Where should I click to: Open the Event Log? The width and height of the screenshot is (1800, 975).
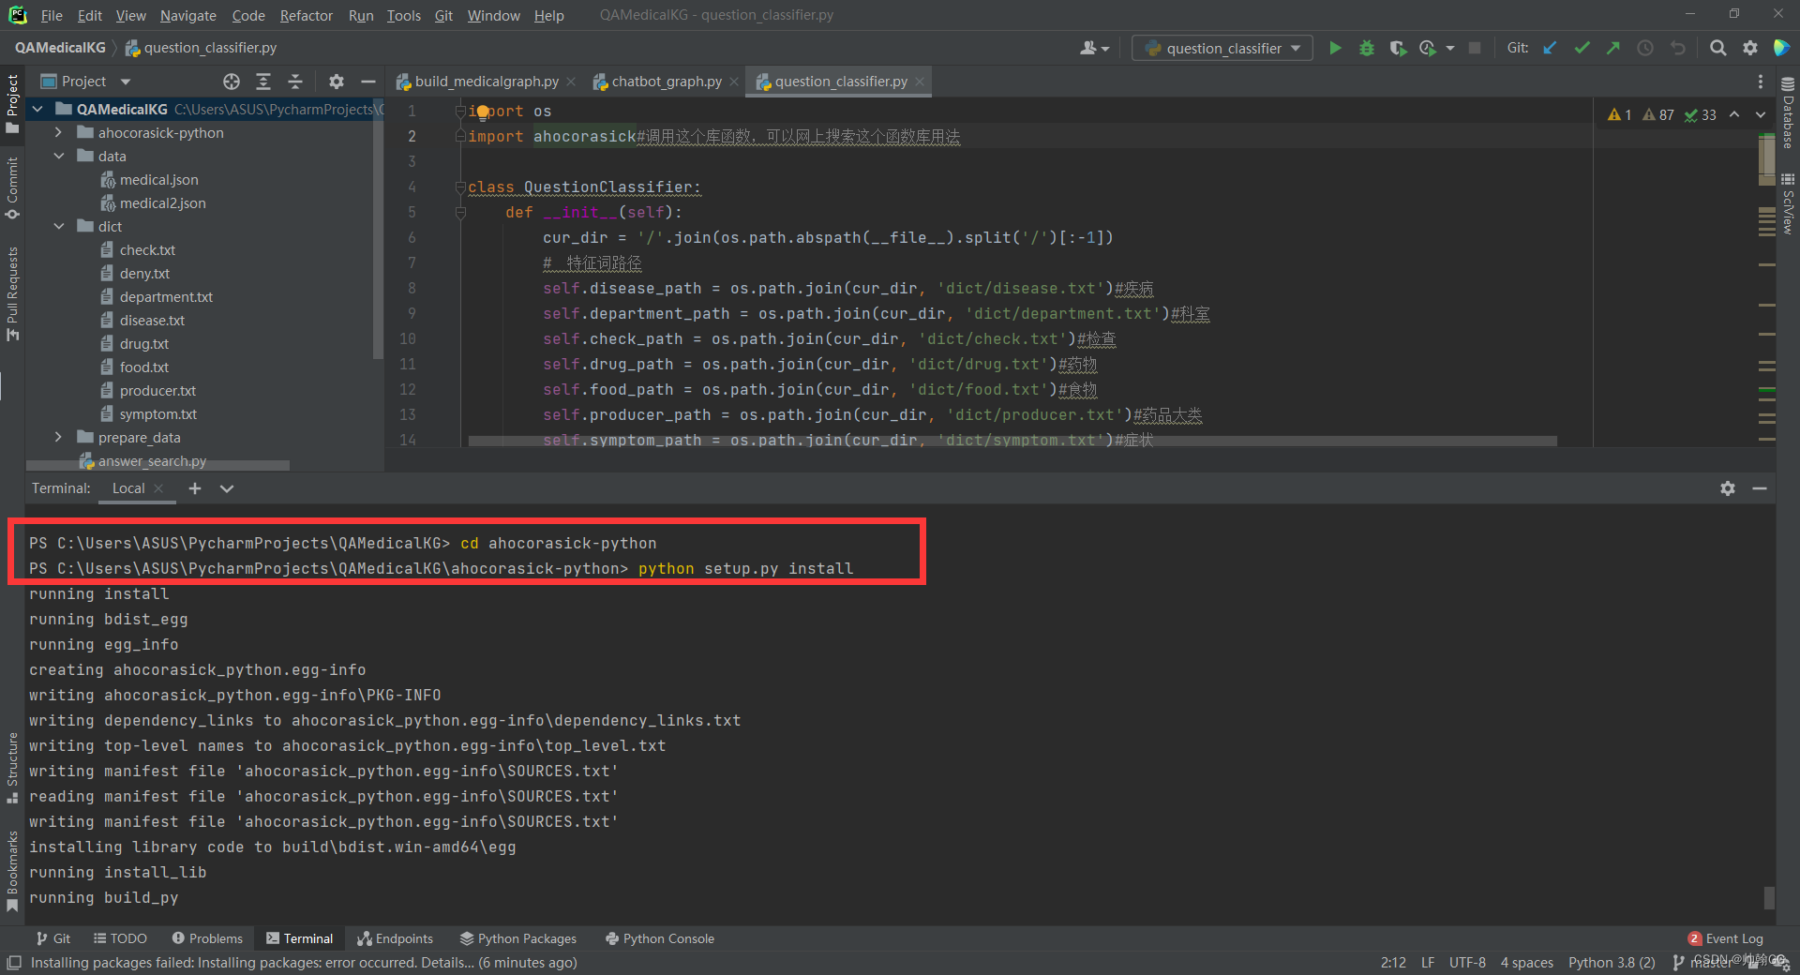pos(1733,937)
